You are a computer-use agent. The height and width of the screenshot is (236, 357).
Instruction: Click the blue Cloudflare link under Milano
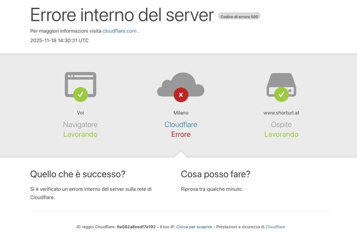tap(181, 125)
